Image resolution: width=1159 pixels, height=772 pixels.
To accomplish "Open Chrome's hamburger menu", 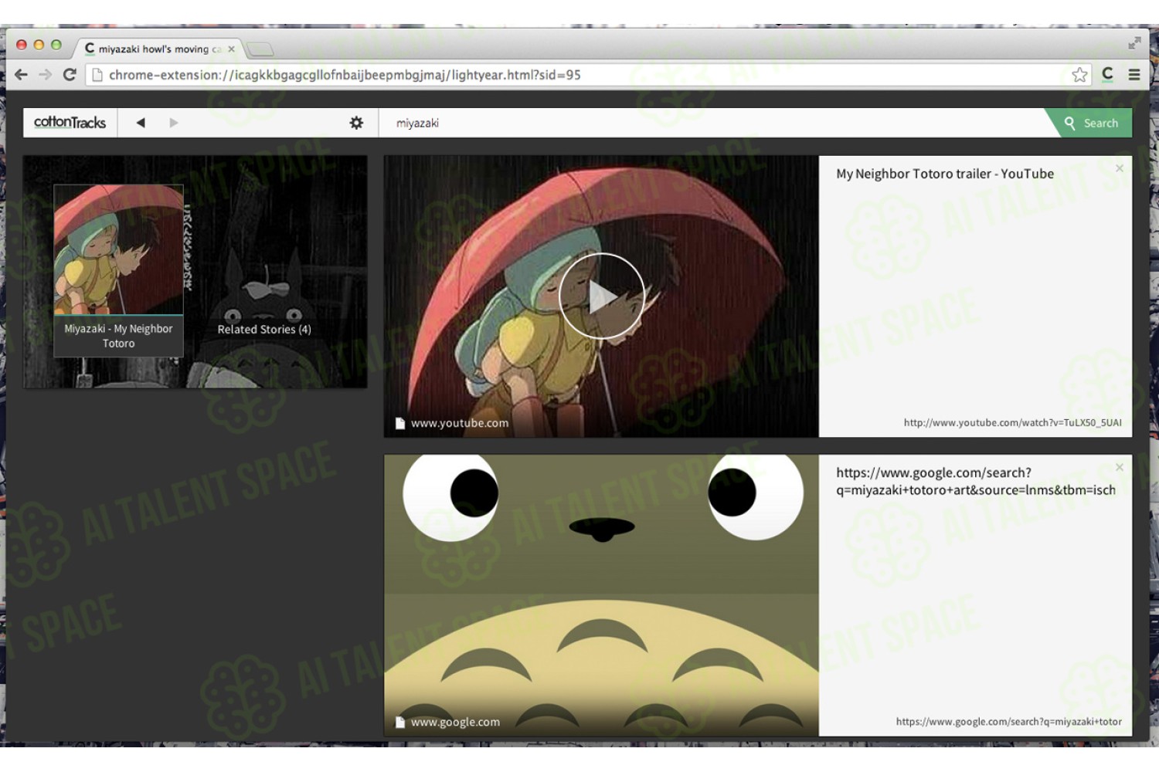I will pos(1134,75).
